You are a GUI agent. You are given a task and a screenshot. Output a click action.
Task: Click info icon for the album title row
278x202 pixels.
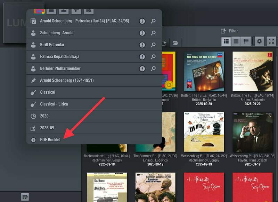[x=142, y=21]
